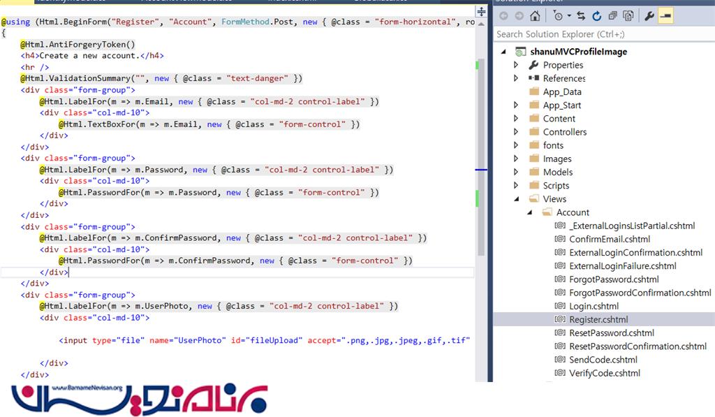Image resolution: width=715 pixels, height=417 pixels.
Task: Click the TextBoxFor m.Email code line
Action: click(209, 124)
